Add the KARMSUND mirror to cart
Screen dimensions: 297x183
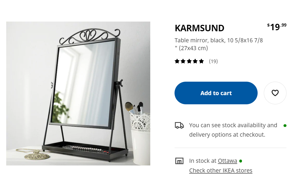(216, 93)
